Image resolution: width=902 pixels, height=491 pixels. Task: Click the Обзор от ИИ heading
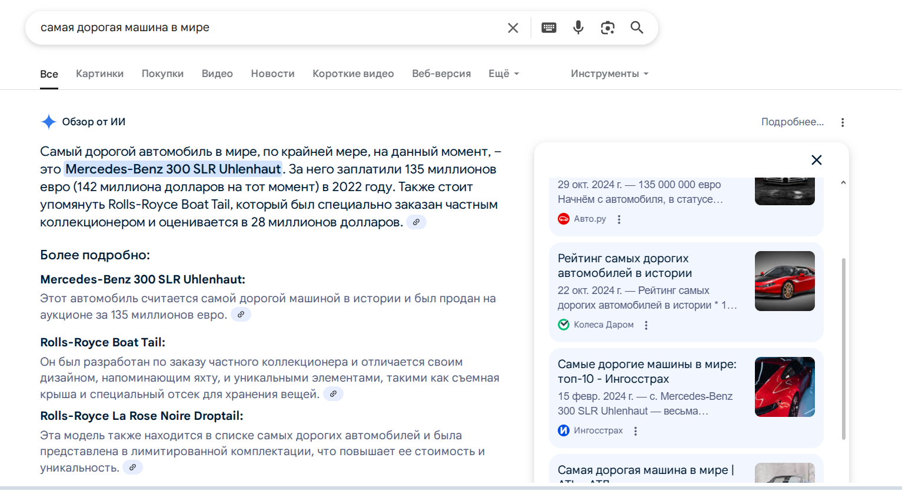pos(94,122)
